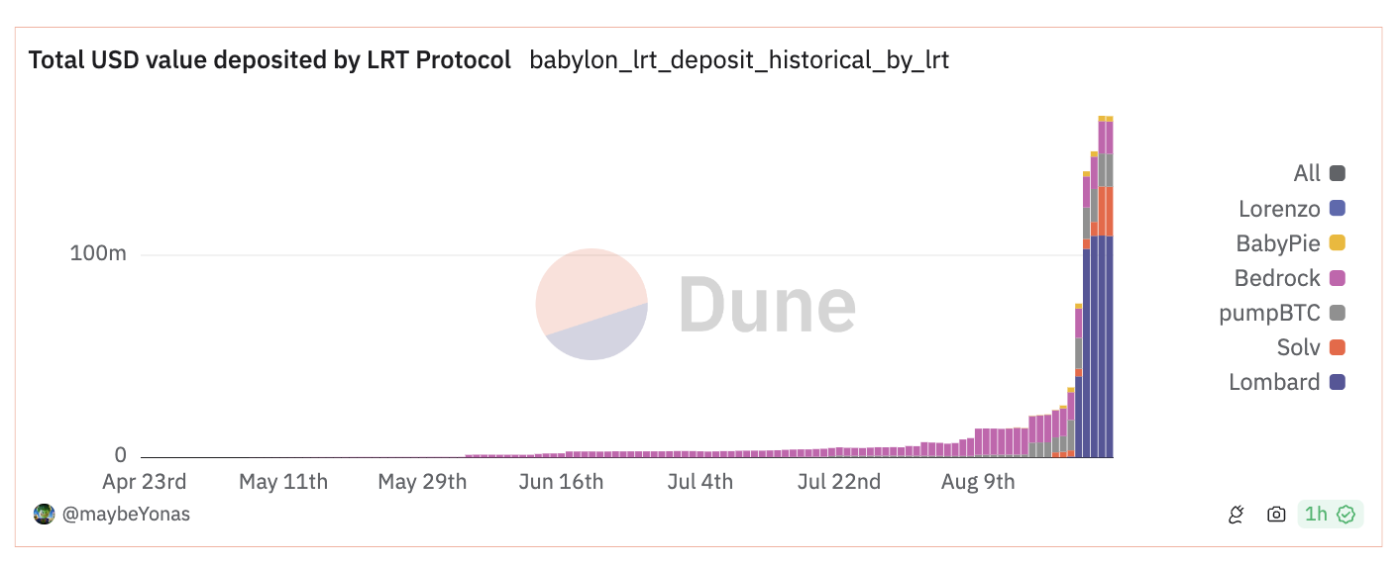Click the camera screenshot icon
Viewport: 1399px width, 568px height.
point(1276,514)
